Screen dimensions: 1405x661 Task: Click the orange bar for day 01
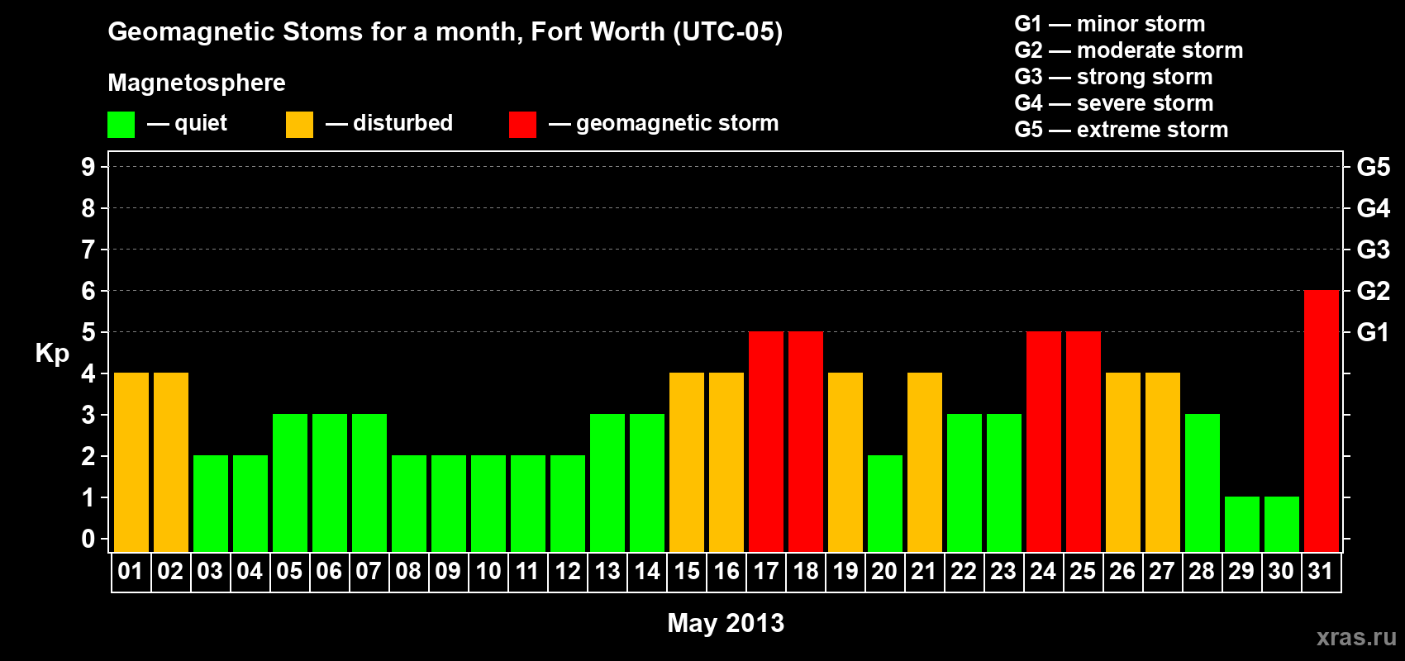point(131,463)
